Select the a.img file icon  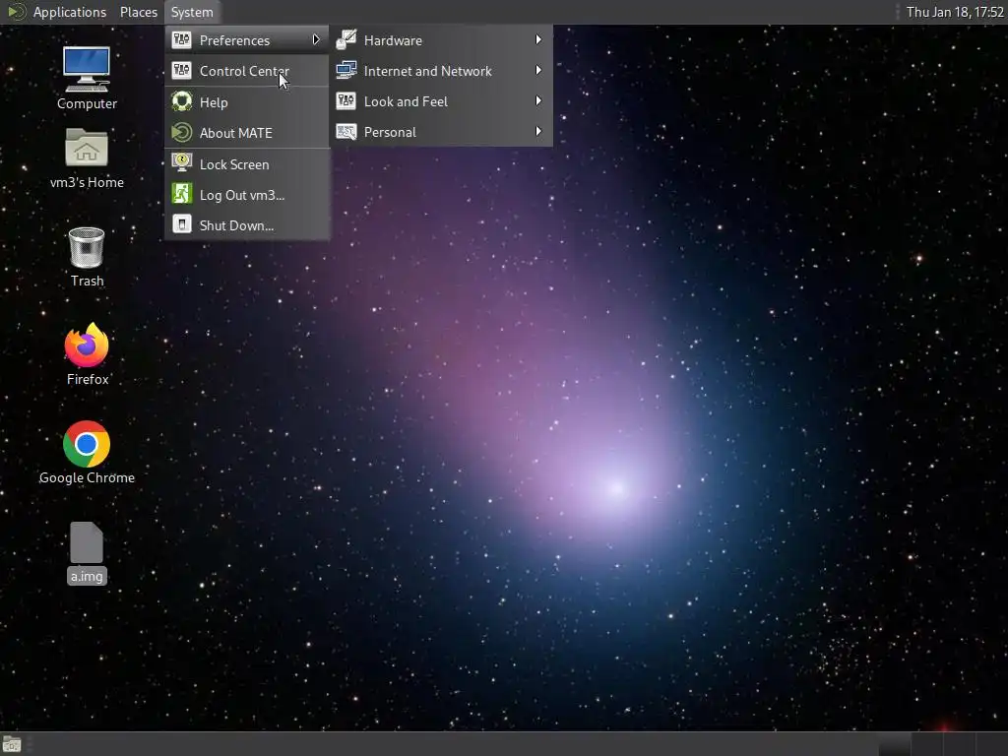click(x=87, y=542)
